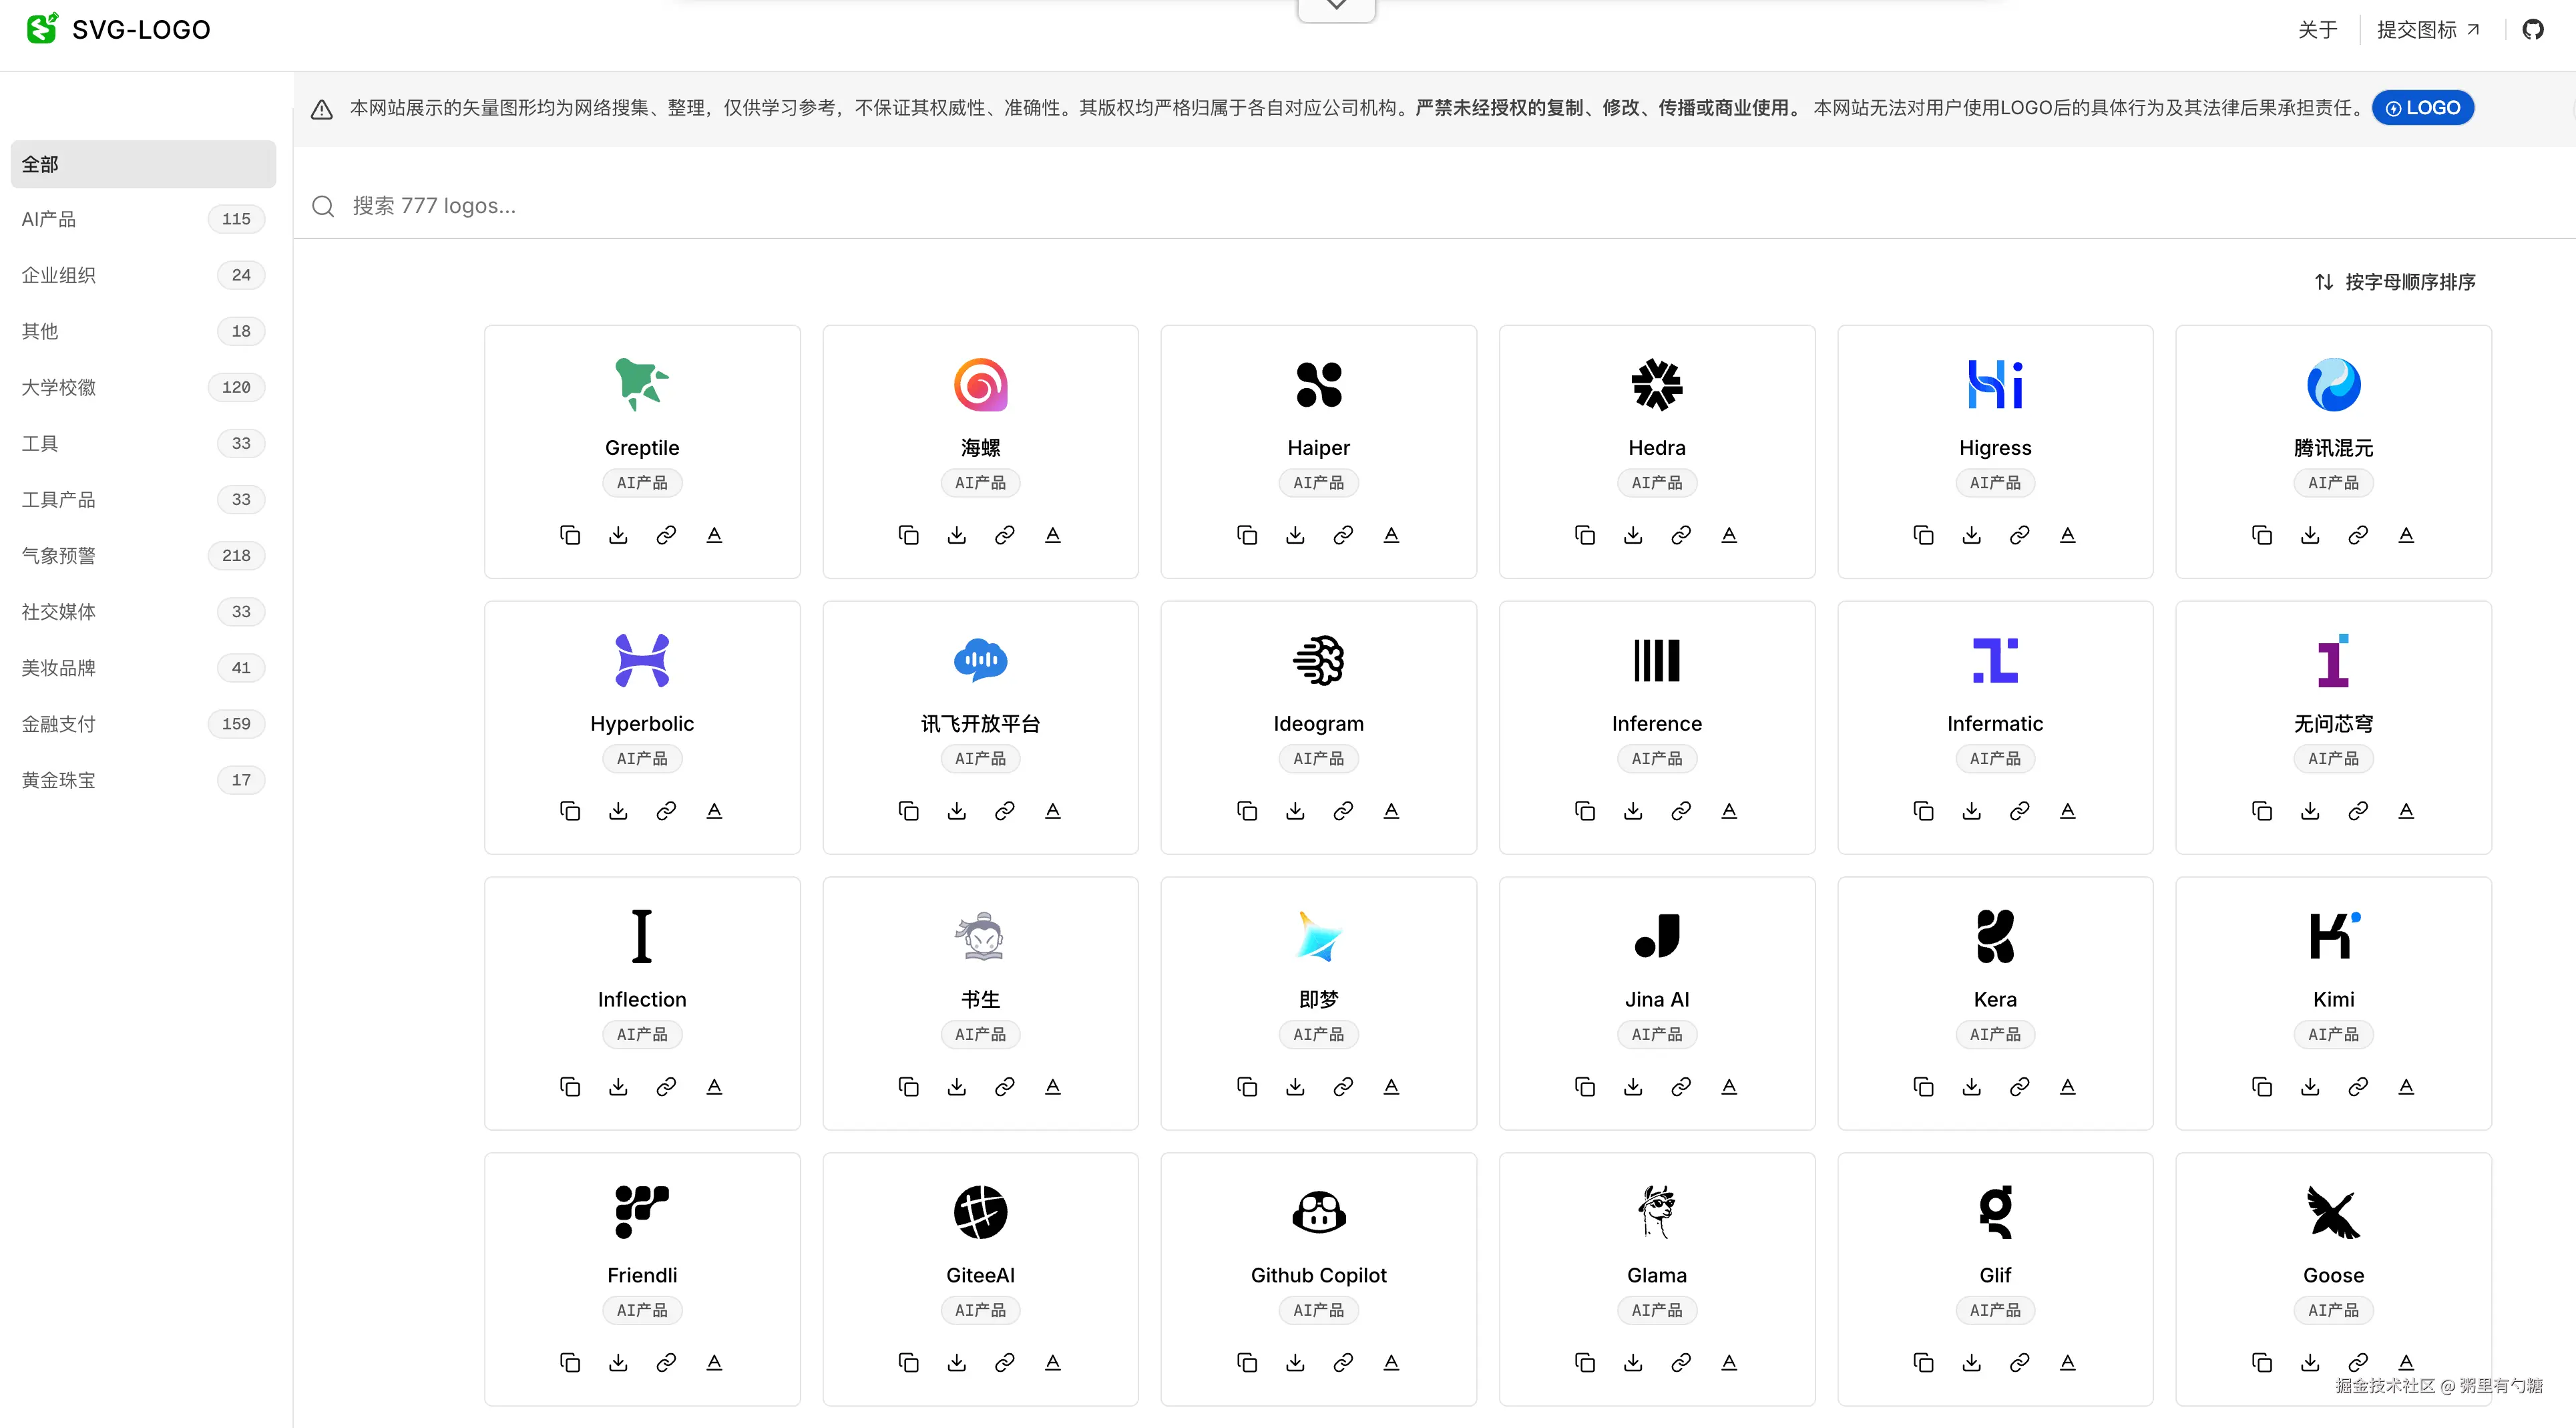This screenshot has height=1428, width=2576.
Task: Copy the 无问芯穹 logo SVG
Action: [x=2262, y=811]
